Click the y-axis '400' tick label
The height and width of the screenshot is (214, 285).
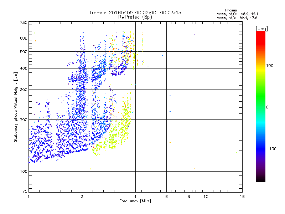(24, 68)
